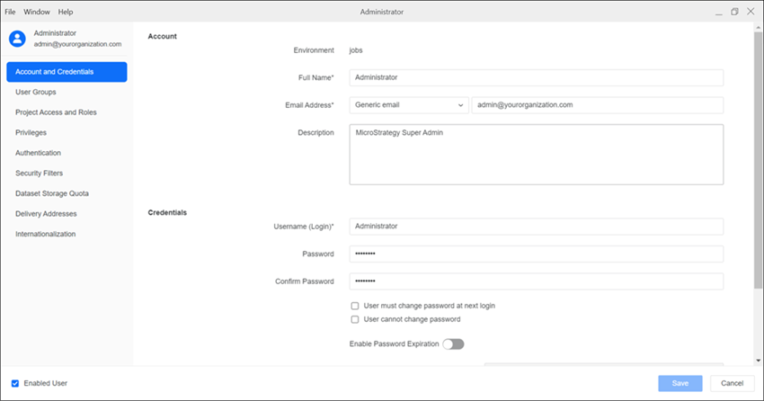Open the File menu
The width and height of the screenshot is (764, 401).
11,12
